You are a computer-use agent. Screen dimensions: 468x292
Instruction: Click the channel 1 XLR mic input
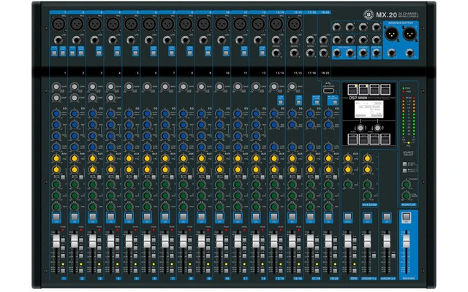58,24
